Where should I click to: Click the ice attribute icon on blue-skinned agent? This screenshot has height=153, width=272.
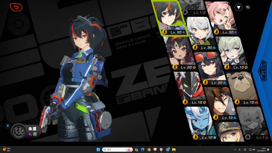click(x=215, y=138)
